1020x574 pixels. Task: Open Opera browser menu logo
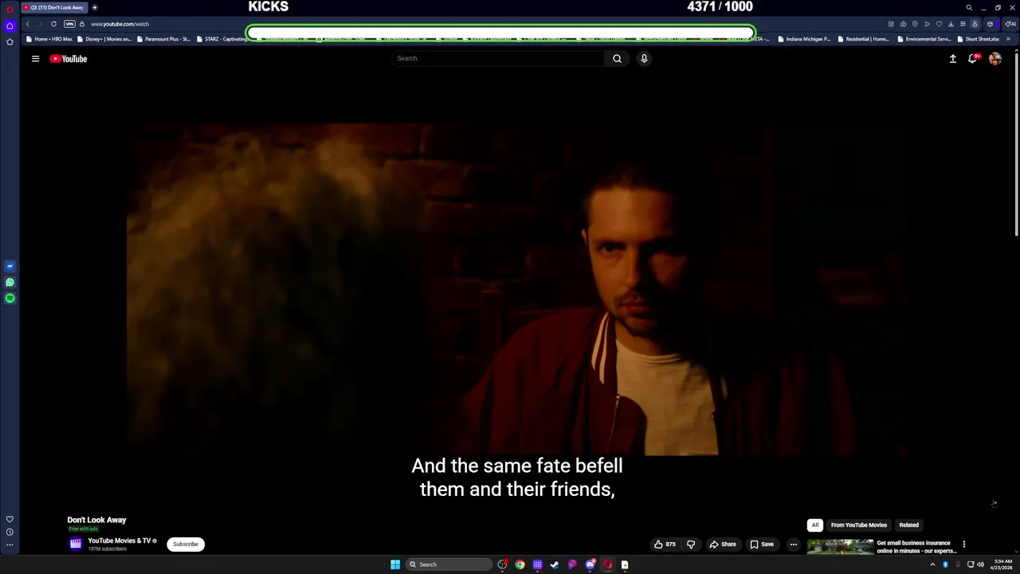click(x=10, y=9)
